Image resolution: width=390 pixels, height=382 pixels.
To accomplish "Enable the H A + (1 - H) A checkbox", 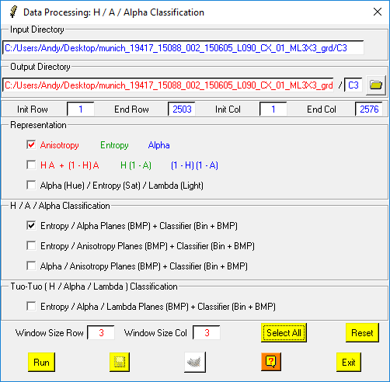I will pos(31,165).
